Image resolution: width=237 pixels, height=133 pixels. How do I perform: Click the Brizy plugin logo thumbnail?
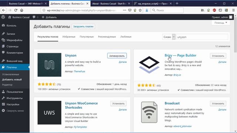[x=149, y=65]
